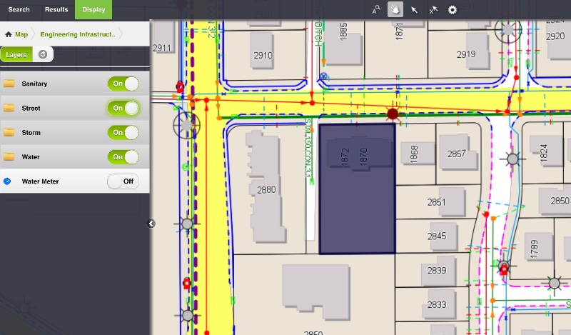Click the text search tool icon

pos(376,9)
